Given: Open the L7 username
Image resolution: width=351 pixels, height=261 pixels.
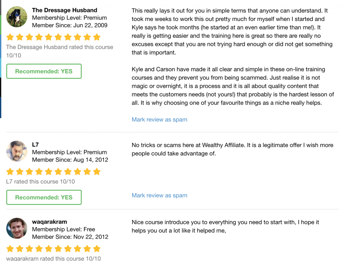Looking at the screenshot, I should click(x=35, y=145).
